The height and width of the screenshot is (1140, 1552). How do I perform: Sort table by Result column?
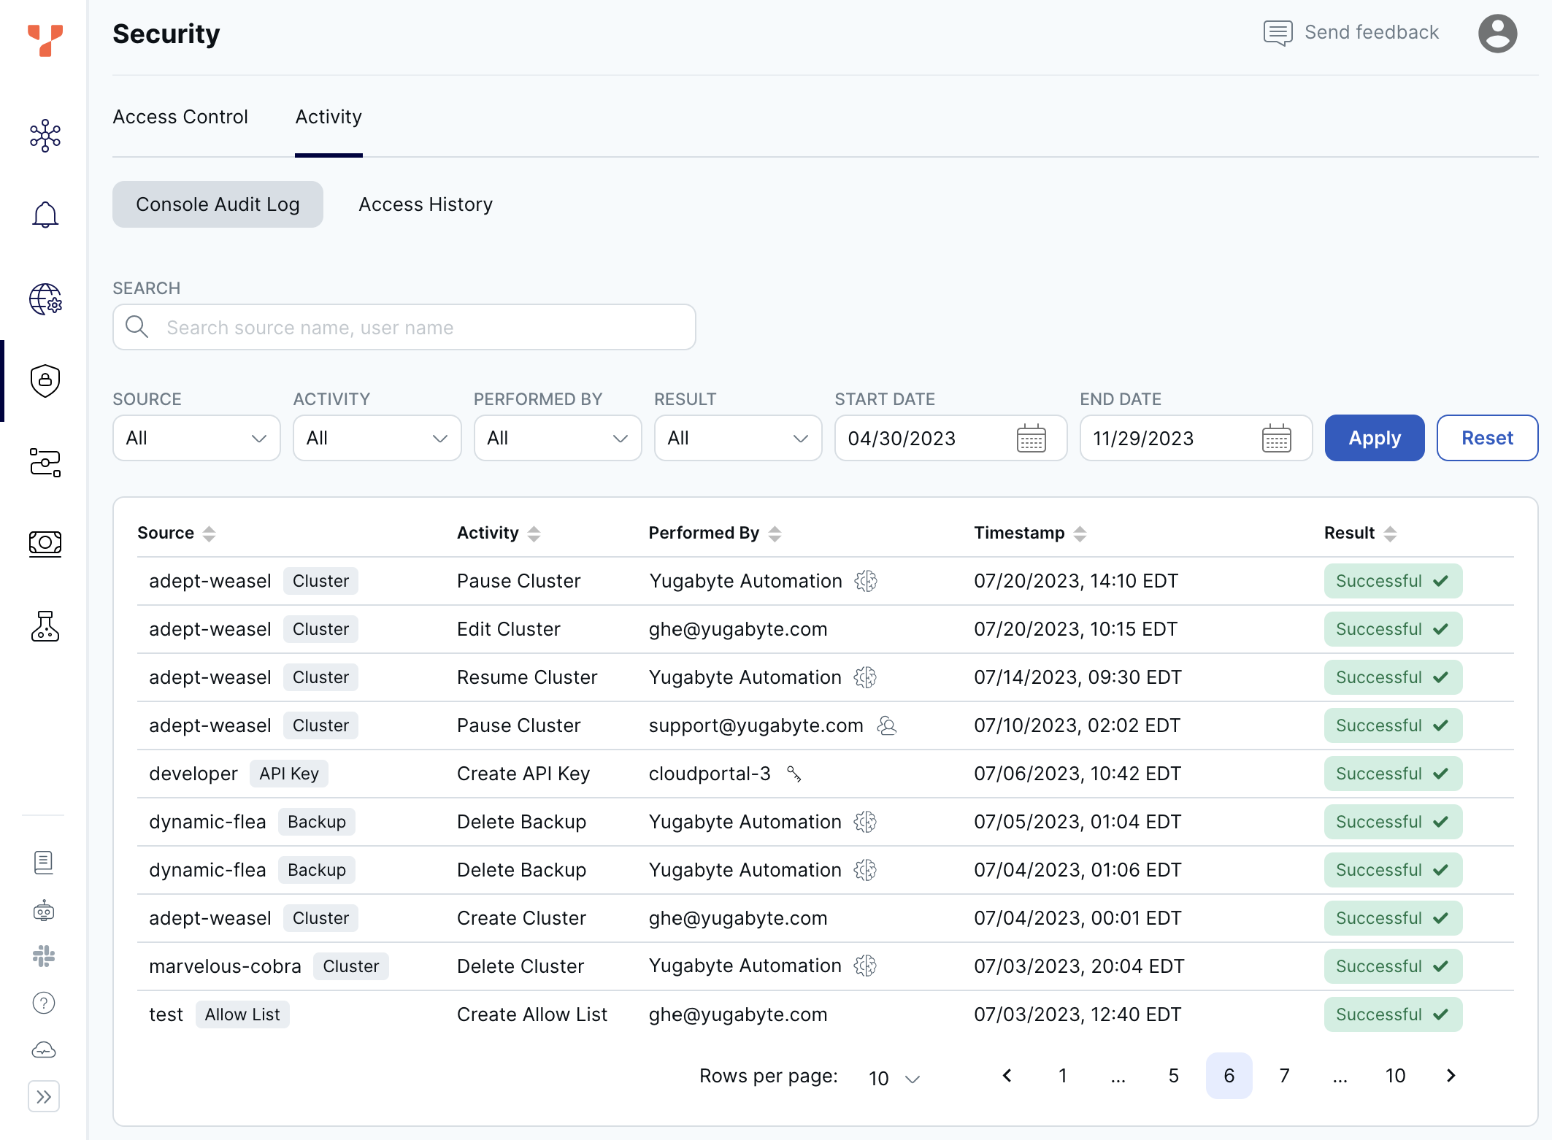pos(1390,534)
